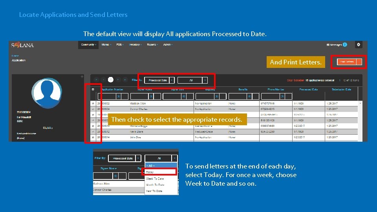Sort by Application Number column header
The height and width of the screenshot is (212, 377).
pyautogui.click(x=112, y=90)
